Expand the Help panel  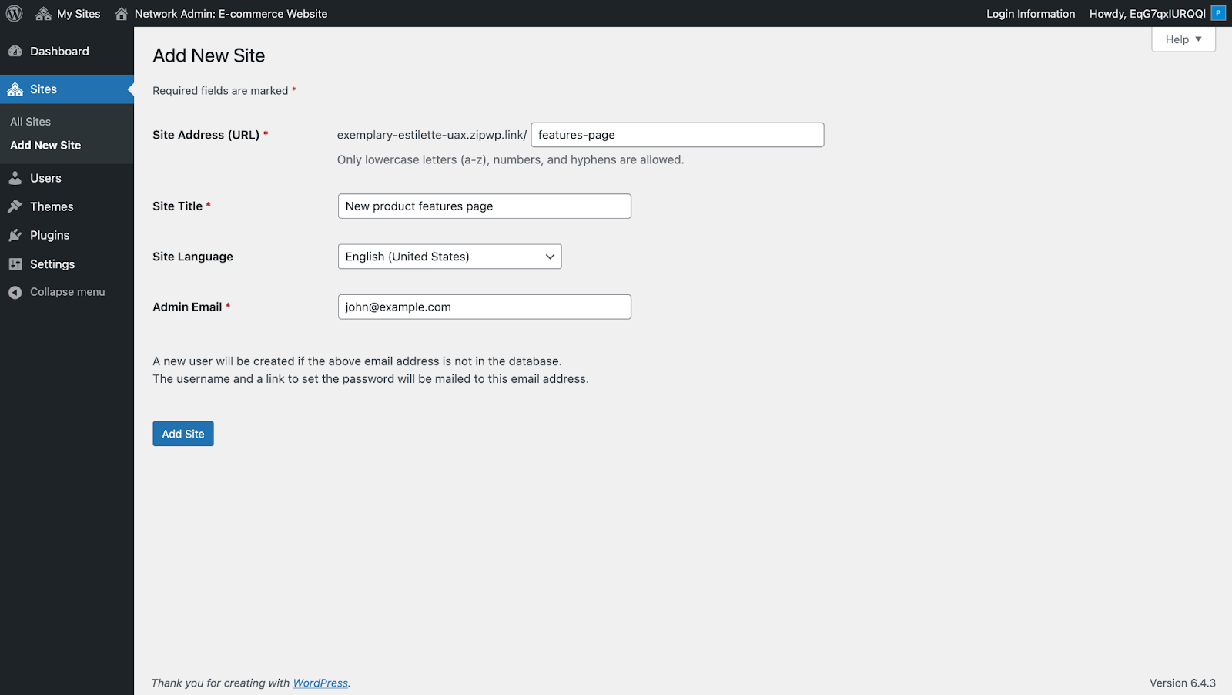[1183, 39]
